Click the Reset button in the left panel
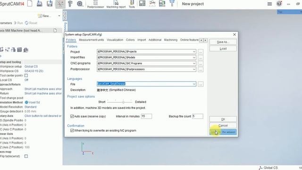302x170 pixels. click(x=31, y=23)
